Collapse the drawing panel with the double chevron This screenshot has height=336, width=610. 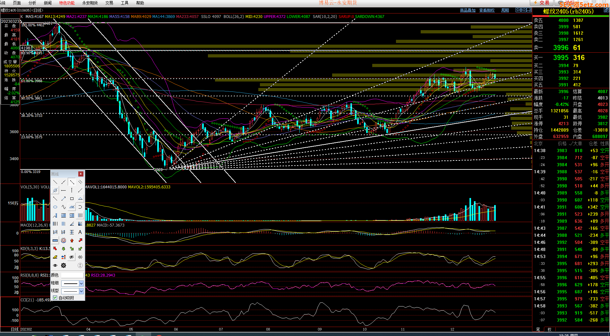80,265
